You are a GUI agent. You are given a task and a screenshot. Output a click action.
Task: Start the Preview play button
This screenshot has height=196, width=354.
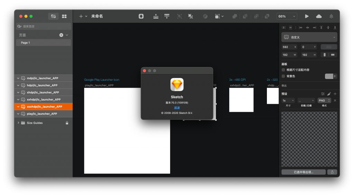[307, 16]
